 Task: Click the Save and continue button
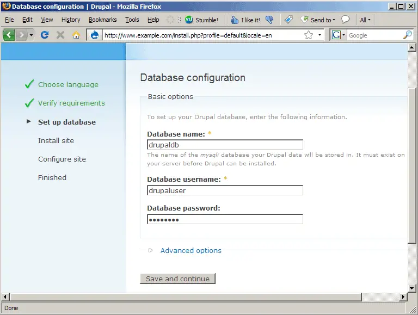pos(177,279)
